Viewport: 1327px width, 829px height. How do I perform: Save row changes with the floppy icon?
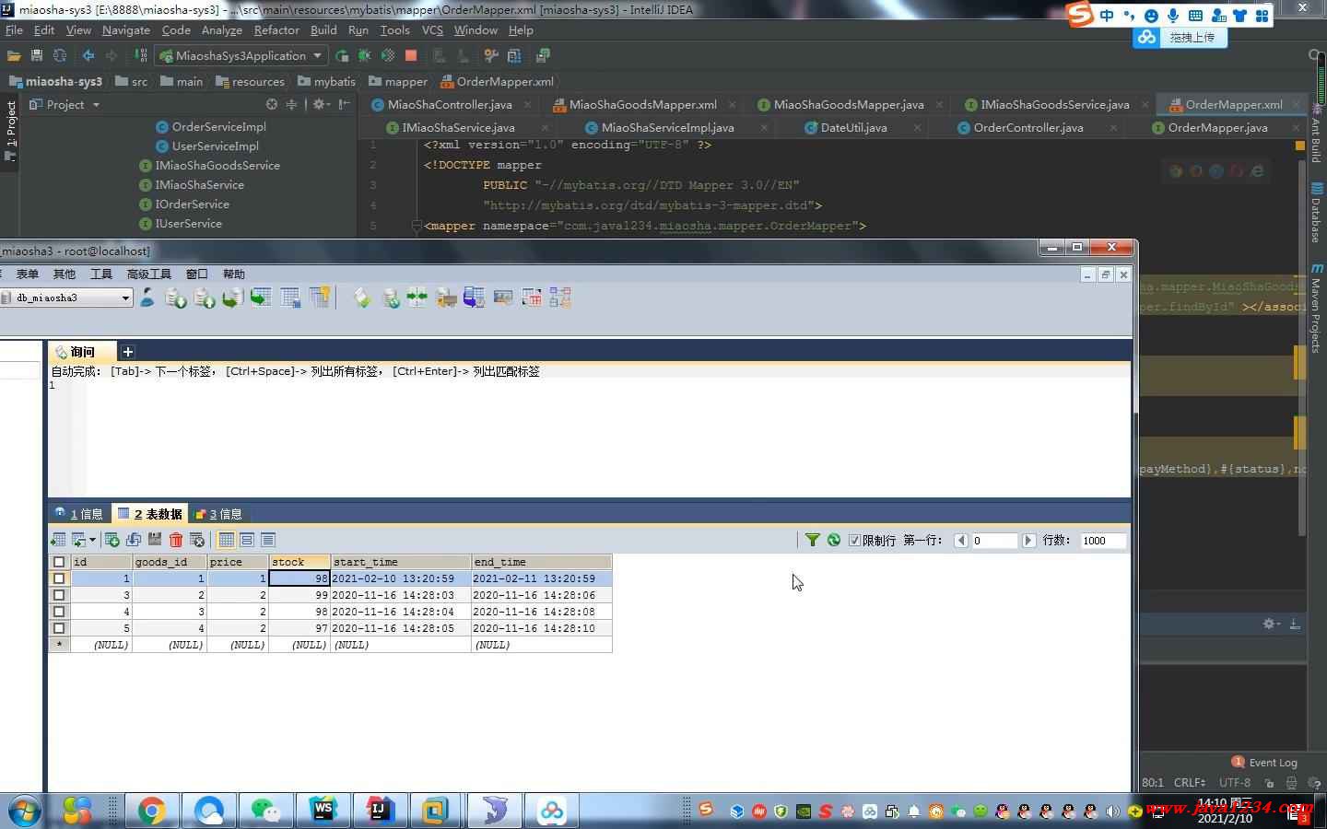point(155,540)
